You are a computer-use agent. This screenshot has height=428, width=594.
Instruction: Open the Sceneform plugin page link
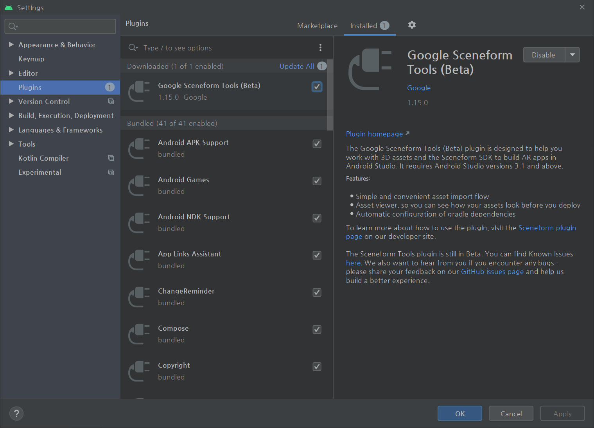pos(547,228)
